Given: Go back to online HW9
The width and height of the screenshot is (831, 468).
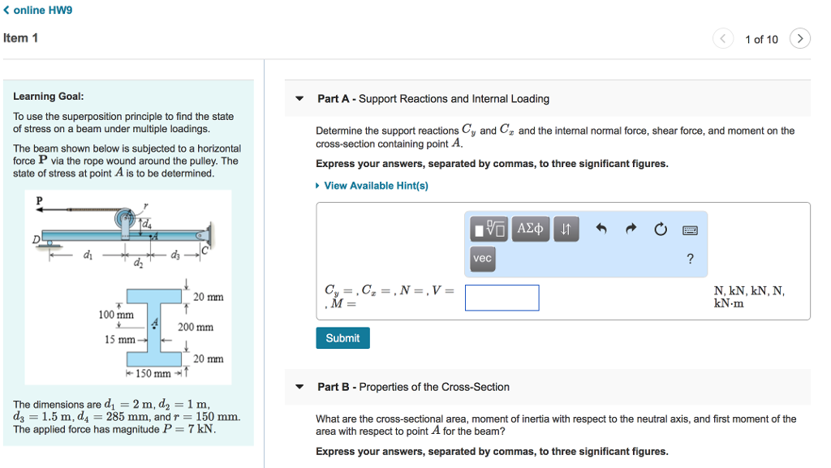Looking at the screenshot, I should click(x=38, y=10).
